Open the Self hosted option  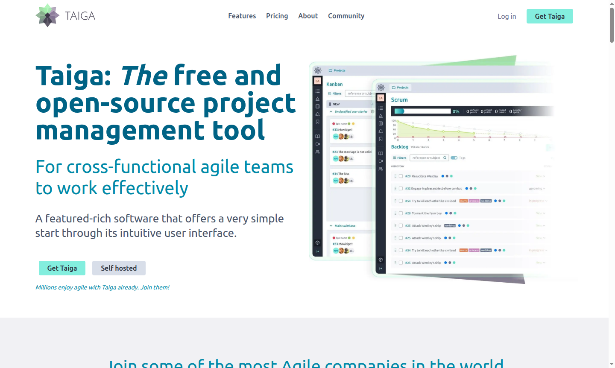click(x=119, y=268)
